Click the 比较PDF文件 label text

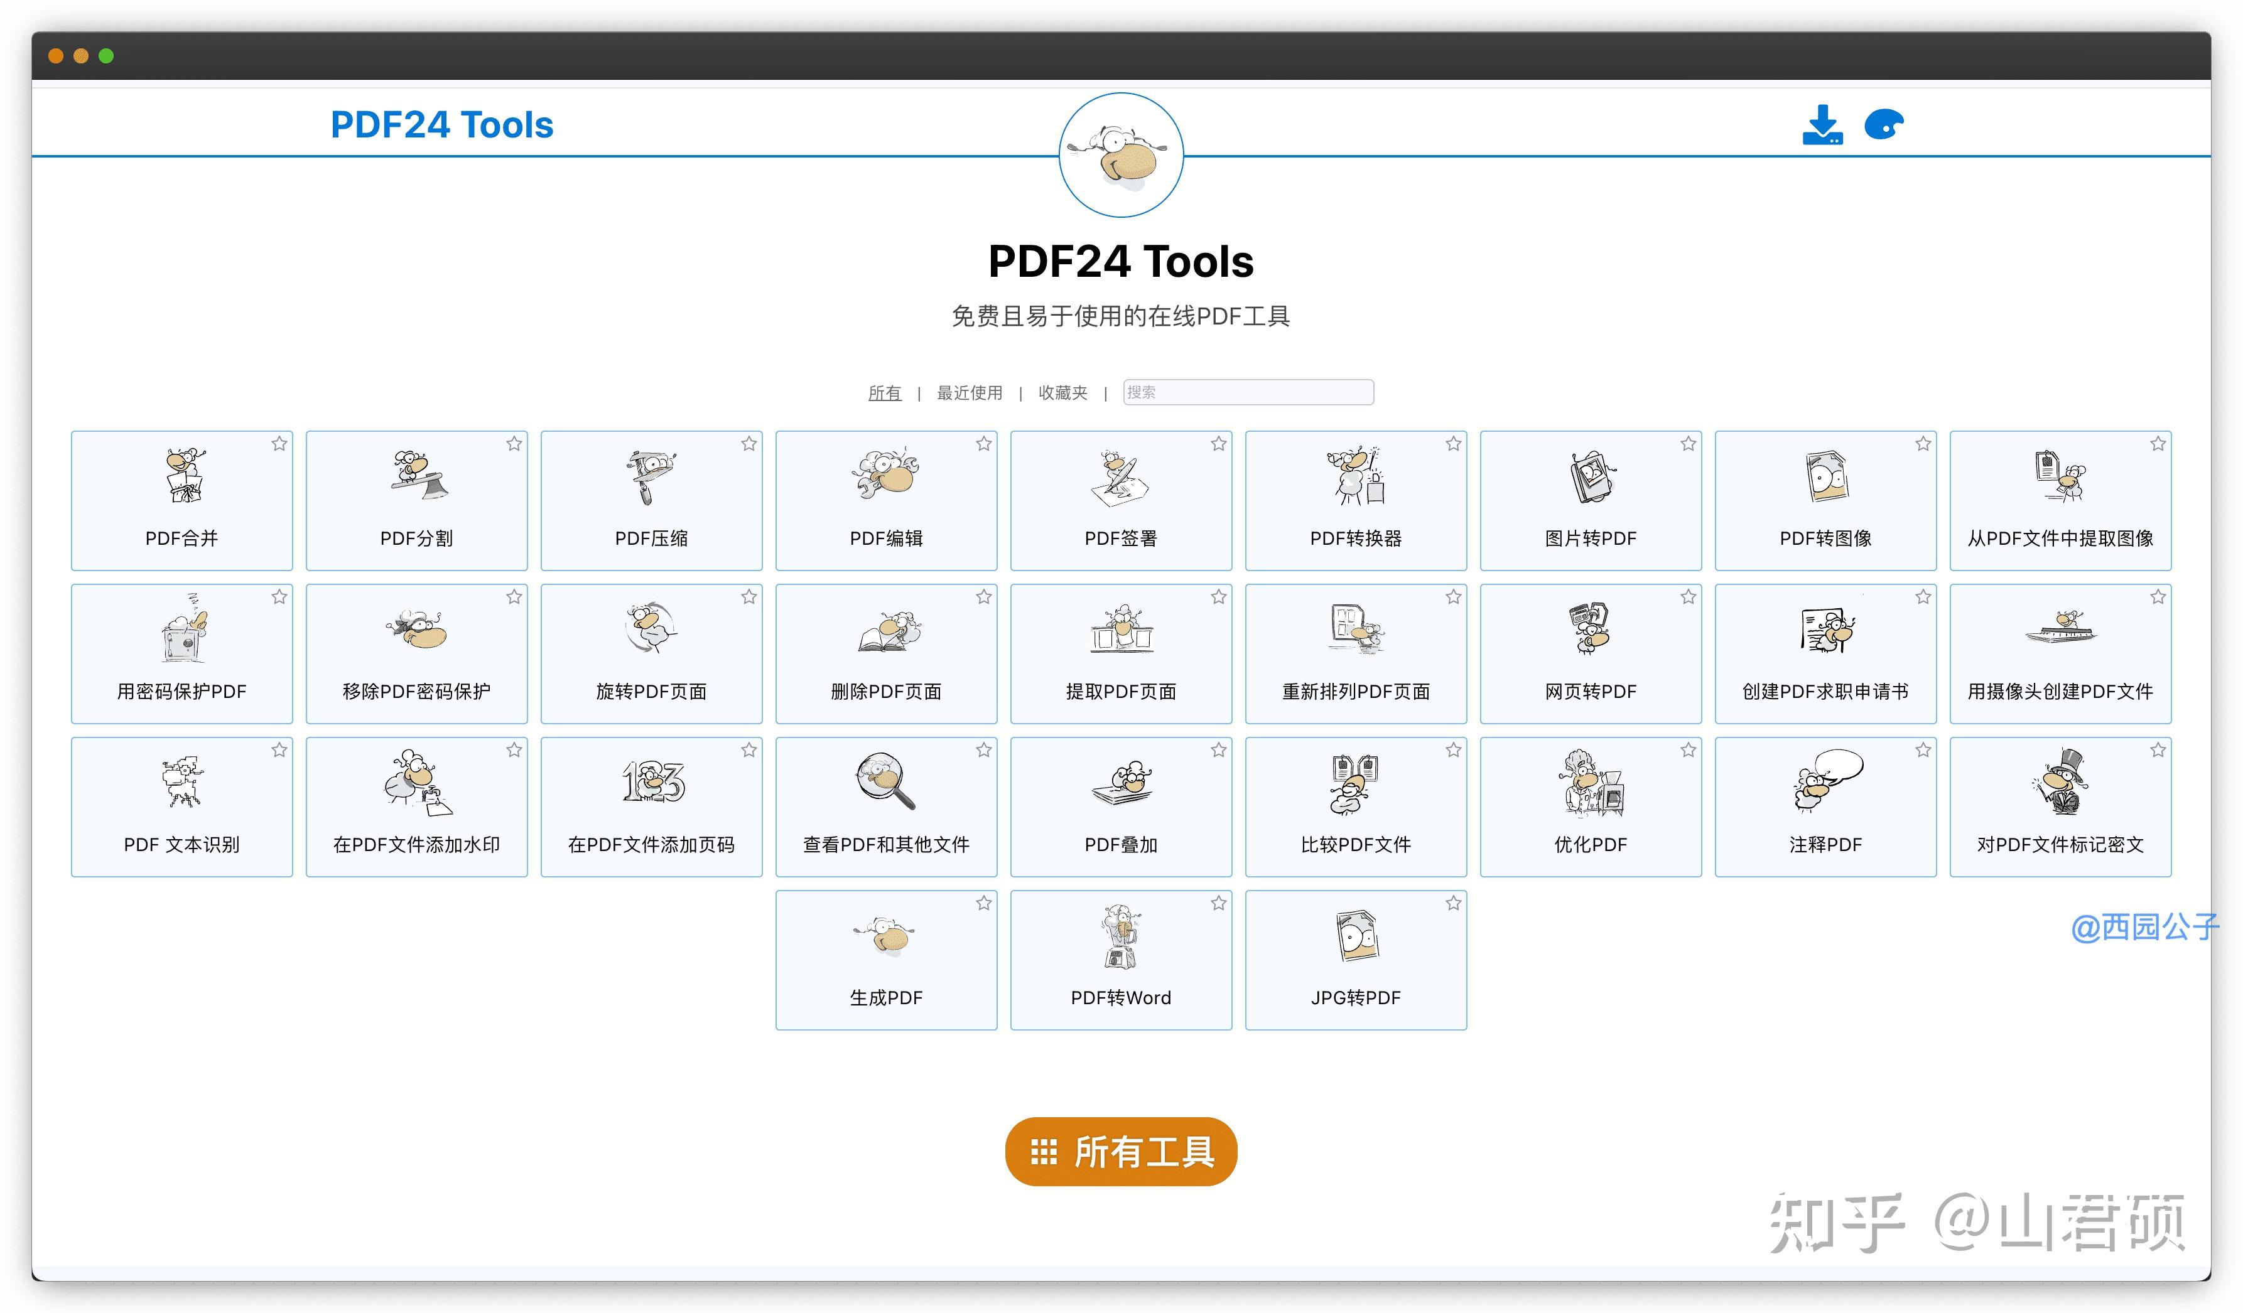point(1356,844)
